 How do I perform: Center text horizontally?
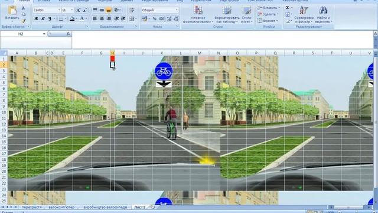click(x=102, y=18)
